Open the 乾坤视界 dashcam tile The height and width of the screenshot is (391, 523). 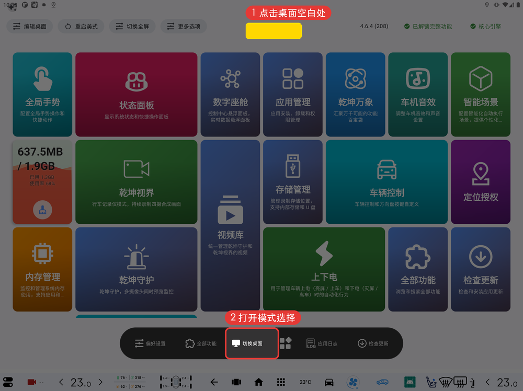point(137,182)
